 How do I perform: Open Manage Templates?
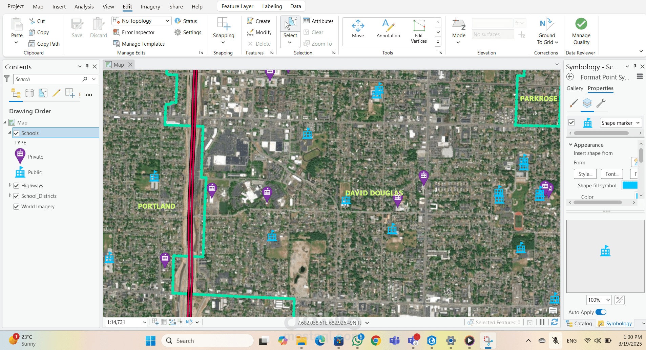(x=139, y=44)
